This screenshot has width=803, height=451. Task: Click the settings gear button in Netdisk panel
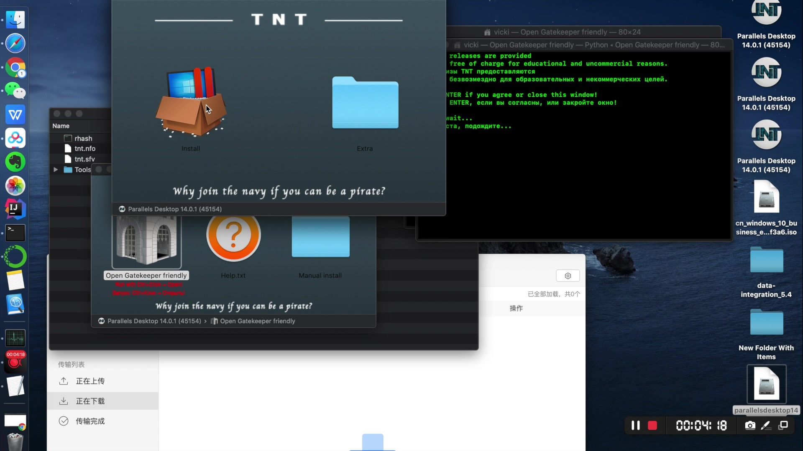click(568, 276)
